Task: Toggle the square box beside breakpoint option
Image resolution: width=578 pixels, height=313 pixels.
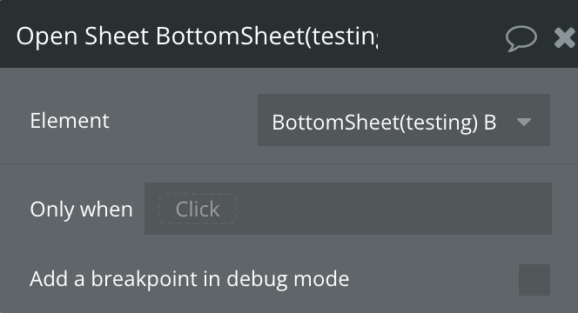Action: 534,280
